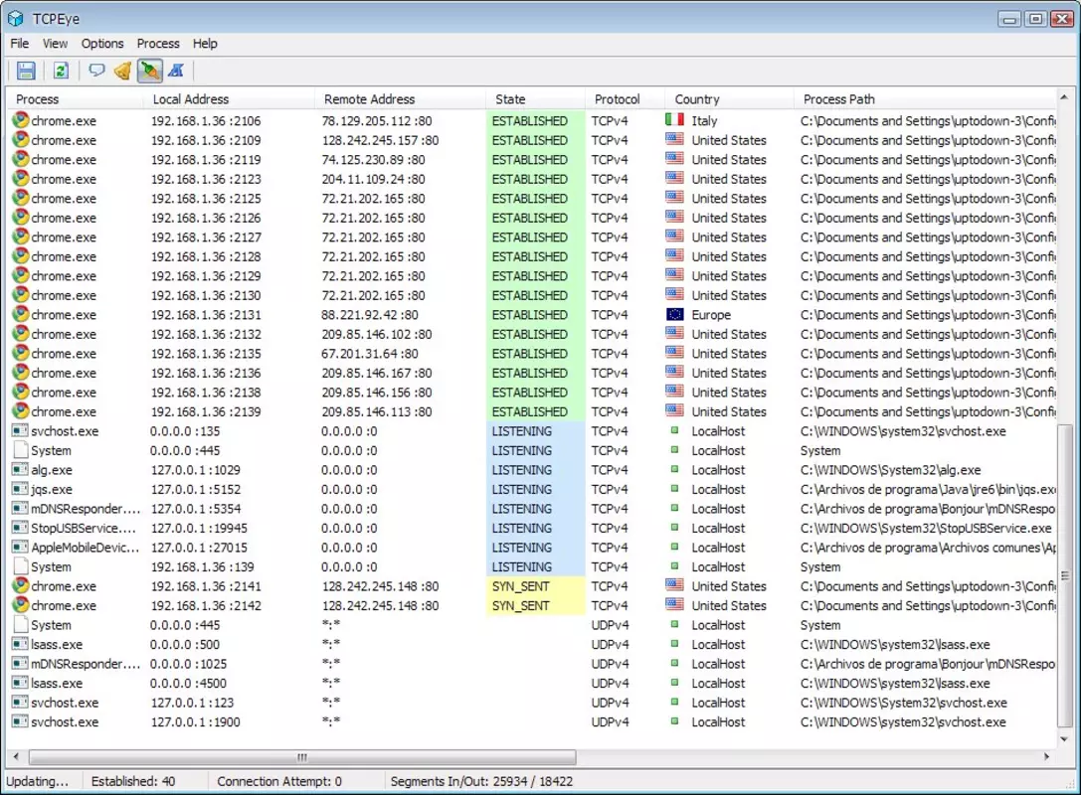Click mDNSResponder icon in row with port 5354

(x=20, y=509)
